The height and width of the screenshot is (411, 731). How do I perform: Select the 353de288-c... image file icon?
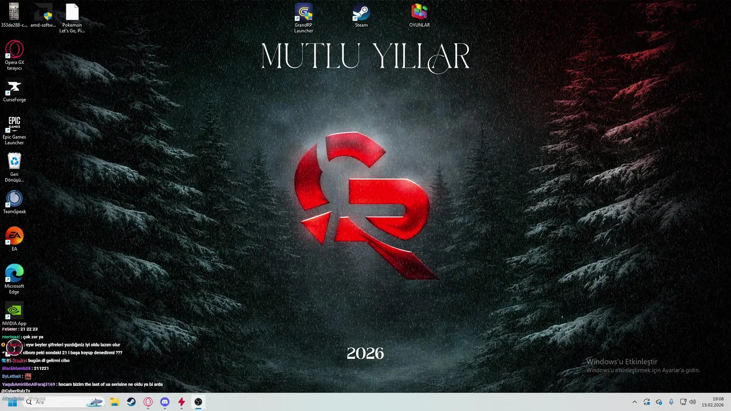pos(14,15)
